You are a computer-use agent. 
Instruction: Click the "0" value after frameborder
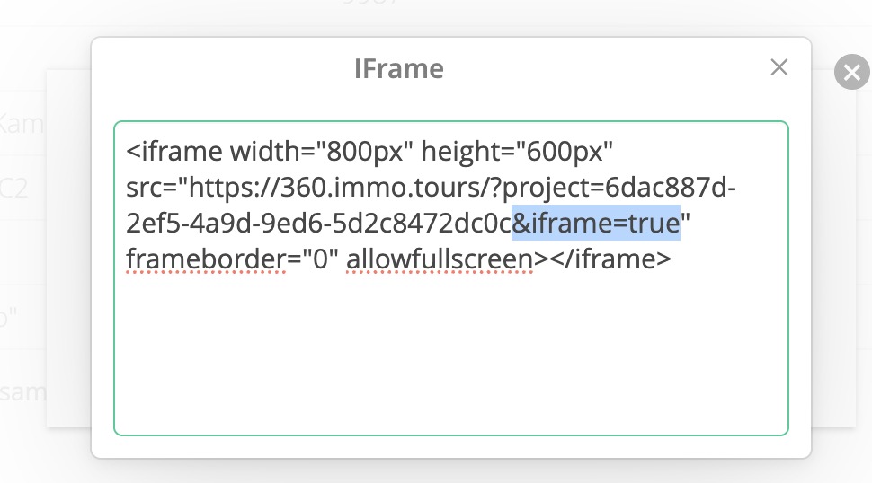pyautogui.click(x=320, y=259)
